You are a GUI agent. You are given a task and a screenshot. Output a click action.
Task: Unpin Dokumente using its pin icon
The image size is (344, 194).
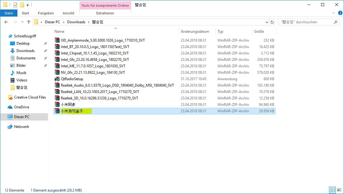[46, 58]
